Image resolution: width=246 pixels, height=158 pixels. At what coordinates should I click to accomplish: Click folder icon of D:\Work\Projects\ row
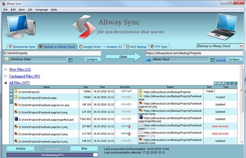pyautogui.click(x=16, y=91)
